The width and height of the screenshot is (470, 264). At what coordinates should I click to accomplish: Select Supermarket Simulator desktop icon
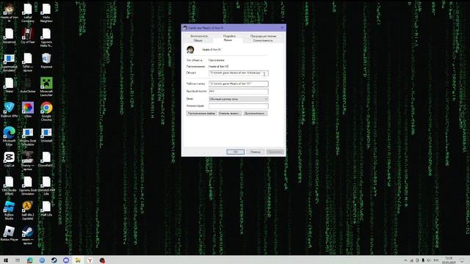click(9, 62)
